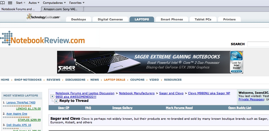Image resolution: width=269 pixels, height=131 pixels.
Task: Open the Top Sites grid icon
Action: coord(10,3)
